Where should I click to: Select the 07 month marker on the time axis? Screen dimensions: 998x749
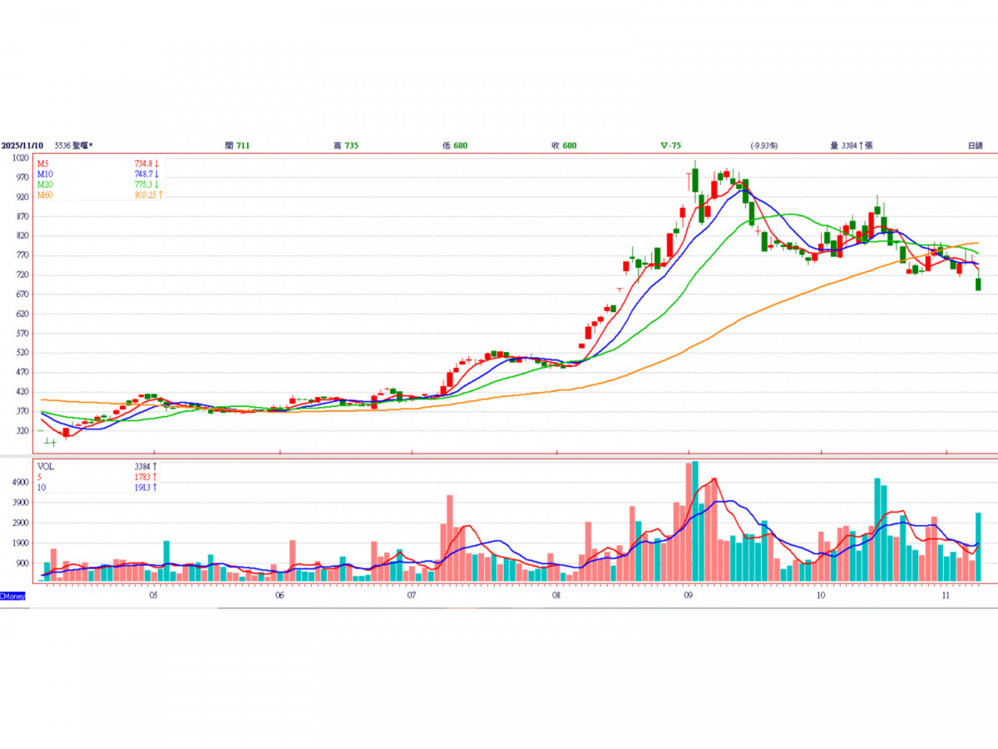412,596
